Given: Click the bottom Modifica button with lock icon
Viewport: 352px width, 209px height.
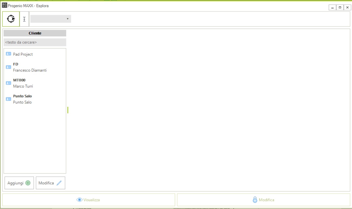Looking at the screenshot, I should (x=264, y=200).
